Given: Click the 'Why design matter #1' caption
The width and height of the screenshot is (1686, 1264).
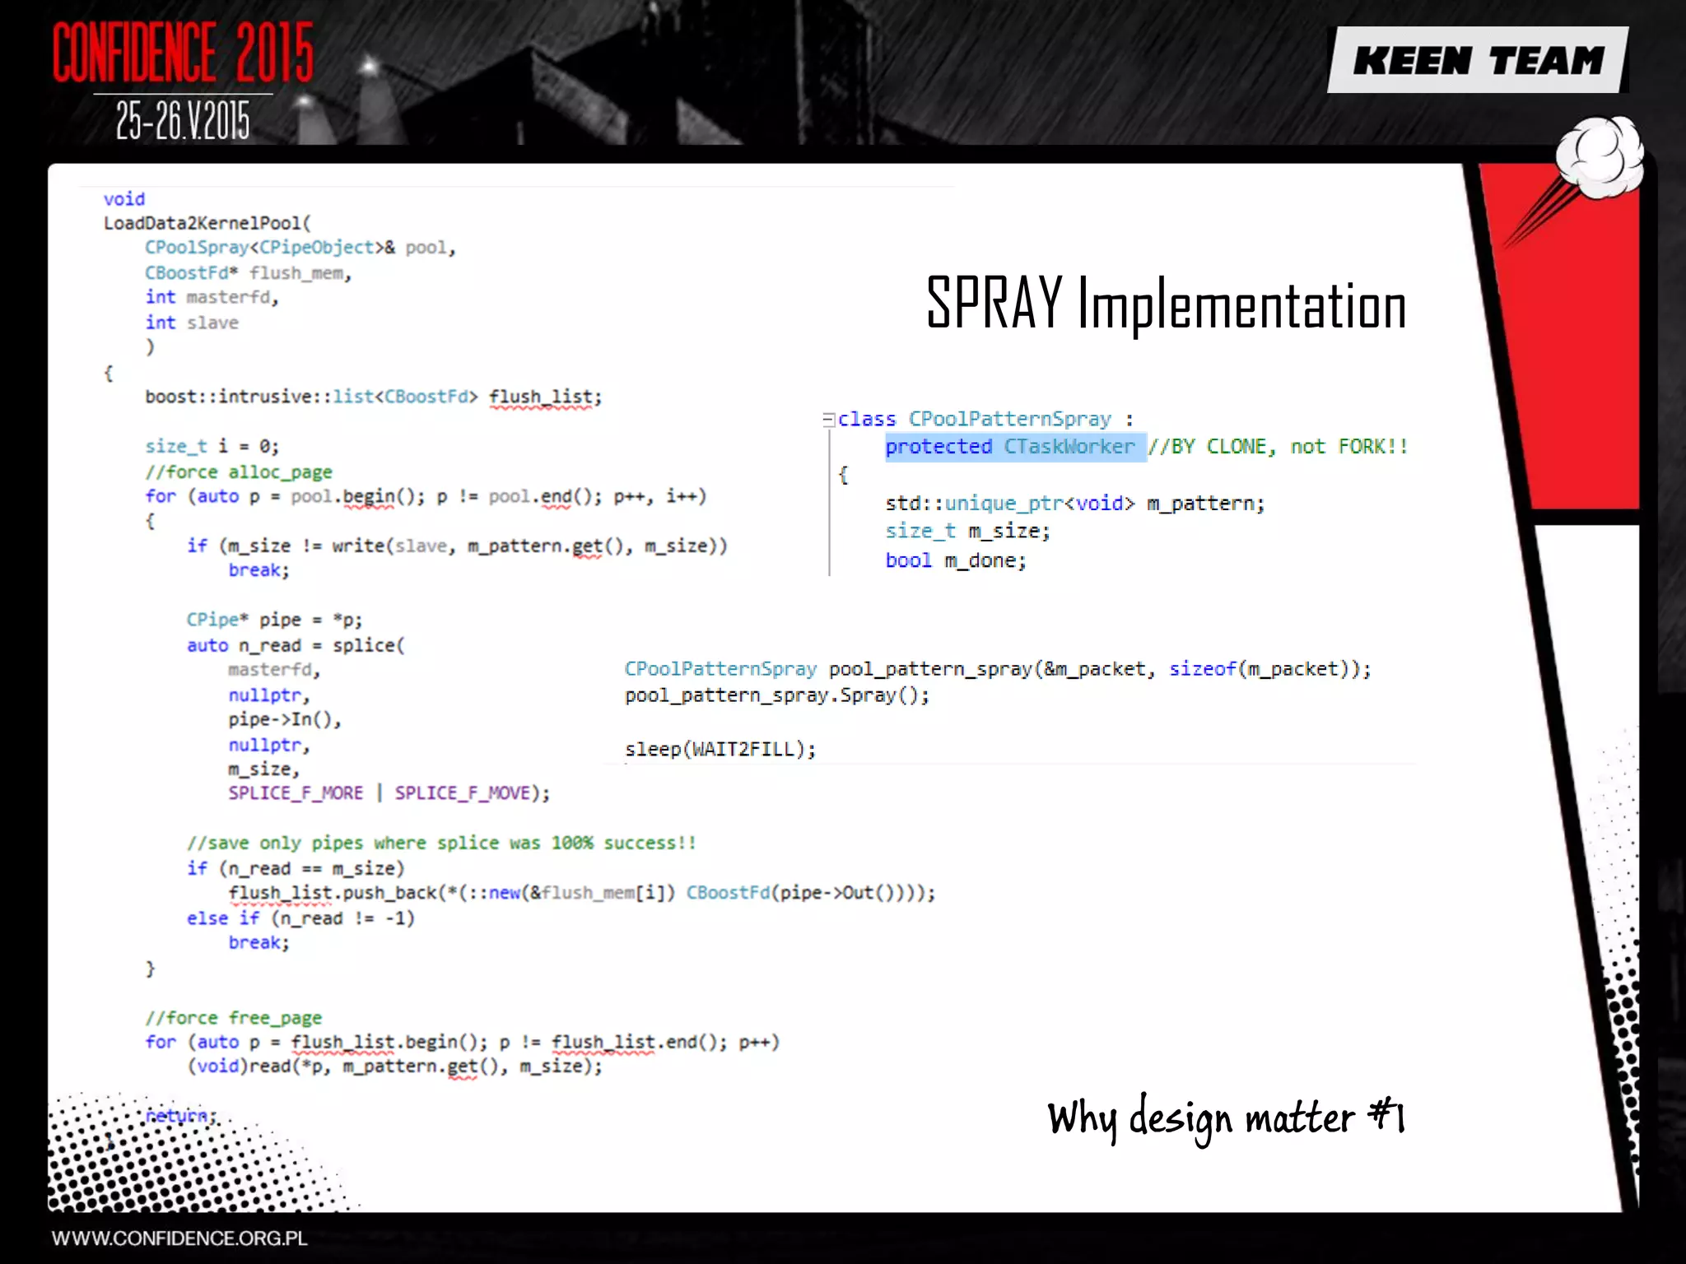Looking at the screenshot, I should pos(1226,1118).
